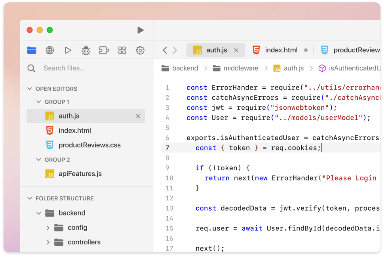Screen dimensions: 384x257
Task: Expand the config folder
Action: 48,228
